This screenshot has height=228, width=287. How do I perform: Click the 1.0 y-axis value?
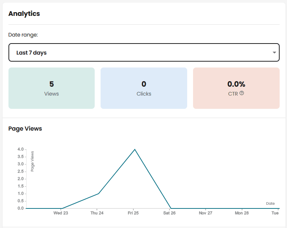21,194
